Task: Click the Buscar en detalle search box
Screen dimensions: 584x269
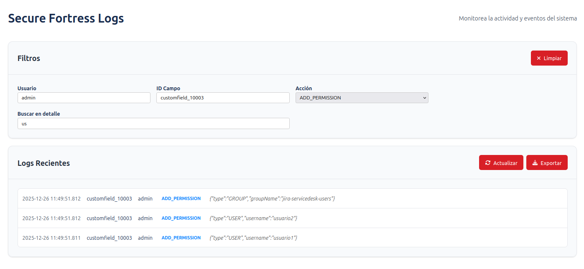Action: [153, 123]
